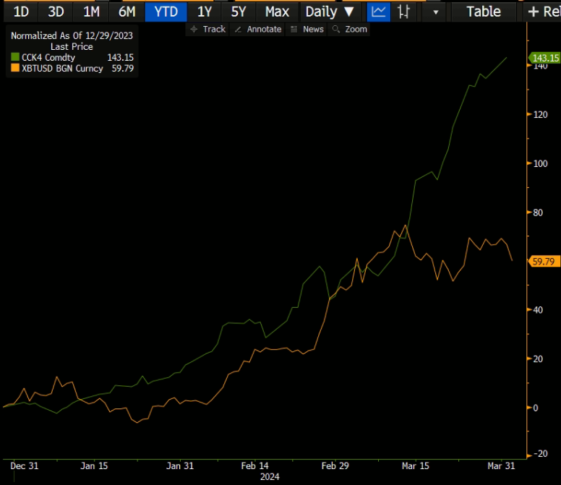Expand the chart type arrow dropdown

click(x=434, y=12)
